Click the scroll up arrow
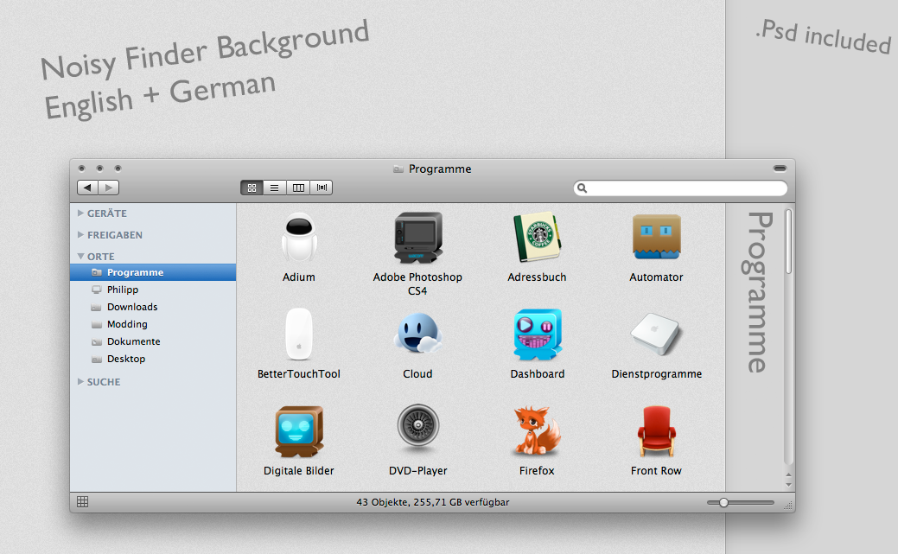This screenshot has width=898, height=554. pos(788,475)
